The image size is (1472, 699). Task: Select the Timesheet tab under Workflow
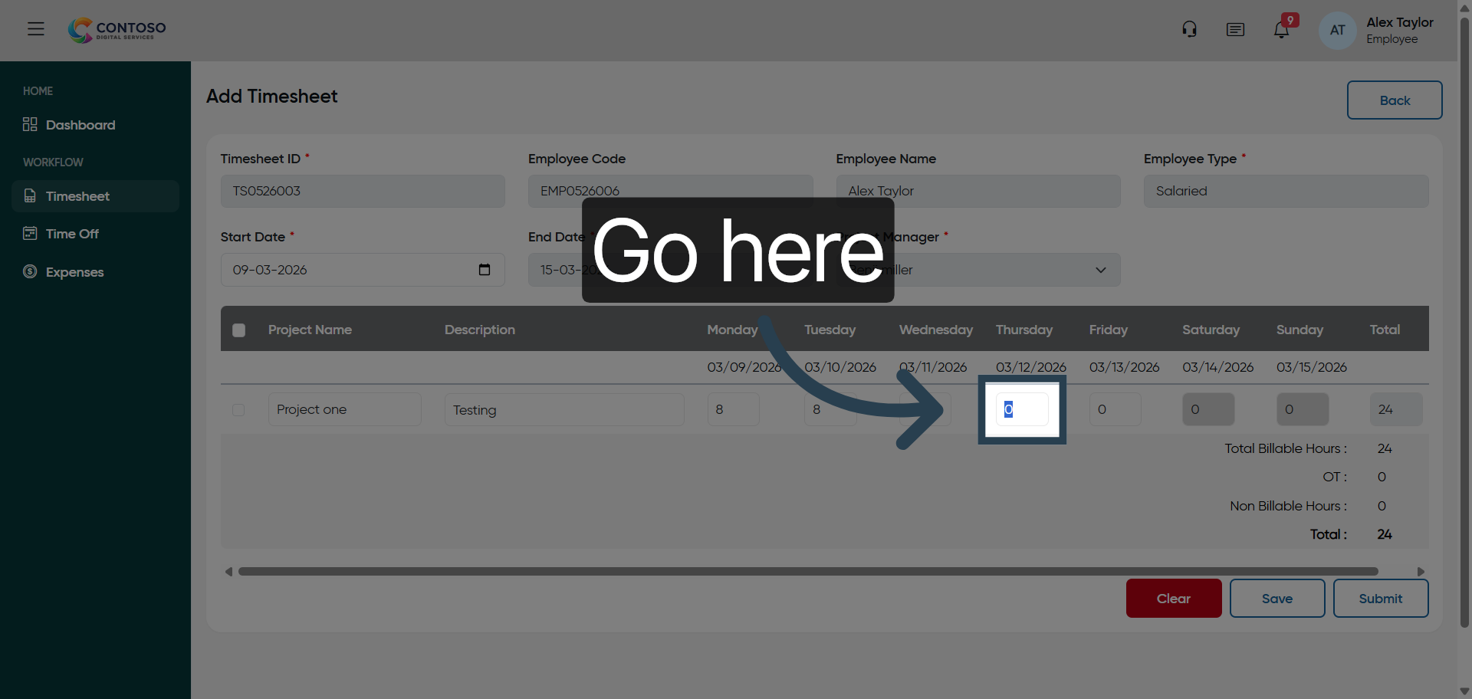pyautogui.click(x=79, y=196)
